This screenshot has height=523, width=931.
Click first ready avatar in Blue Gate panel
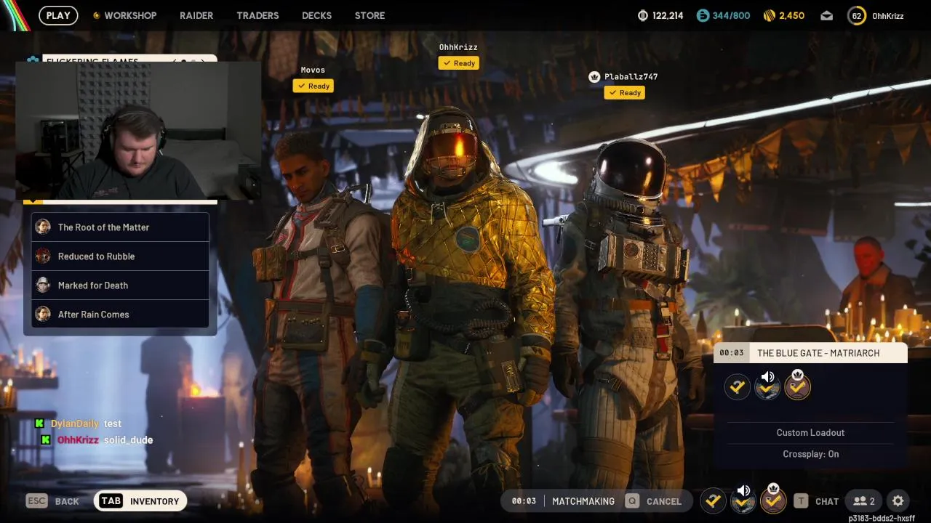point(738,387)
